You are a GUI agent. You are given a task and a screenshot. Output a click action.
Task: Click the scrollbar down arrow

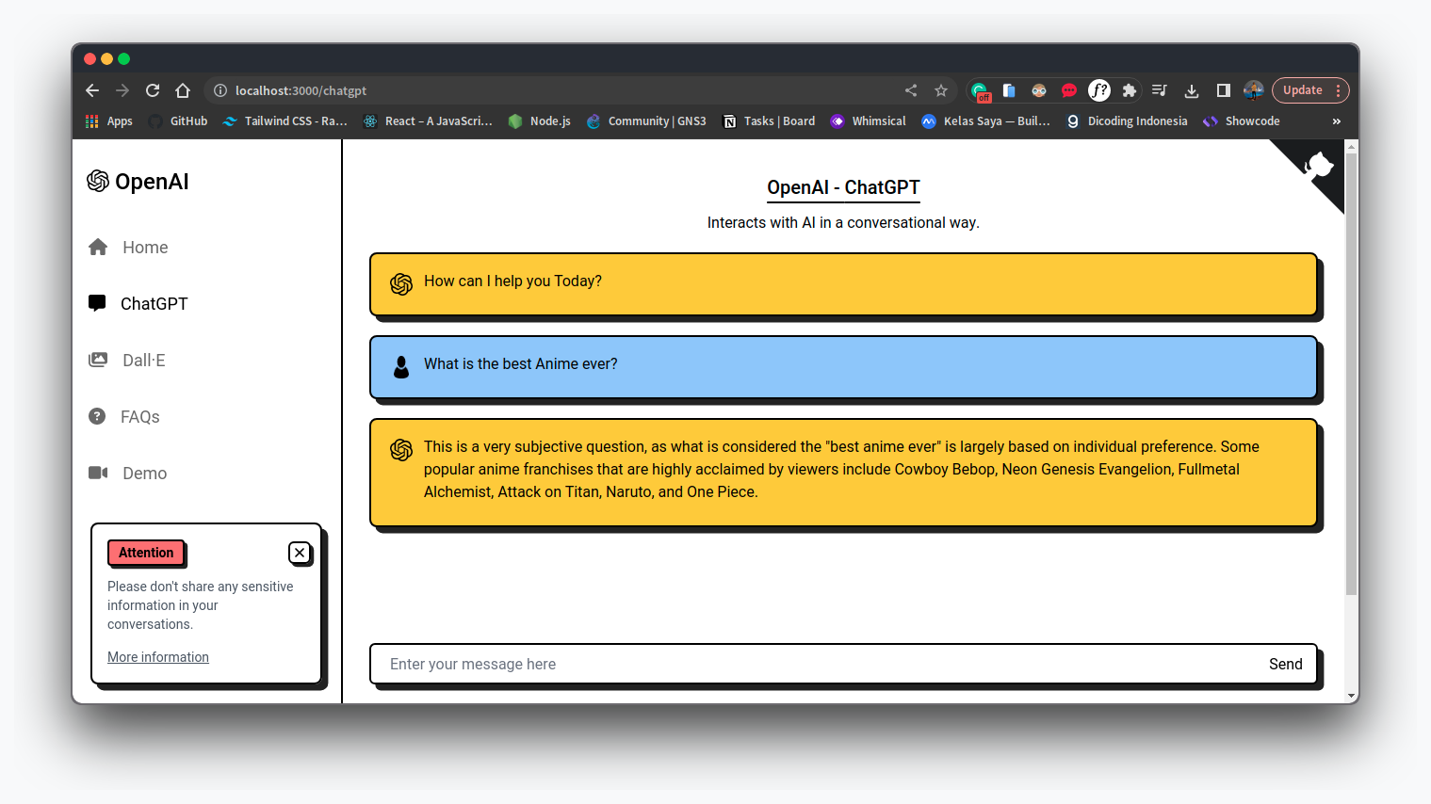coord(1352,697)
